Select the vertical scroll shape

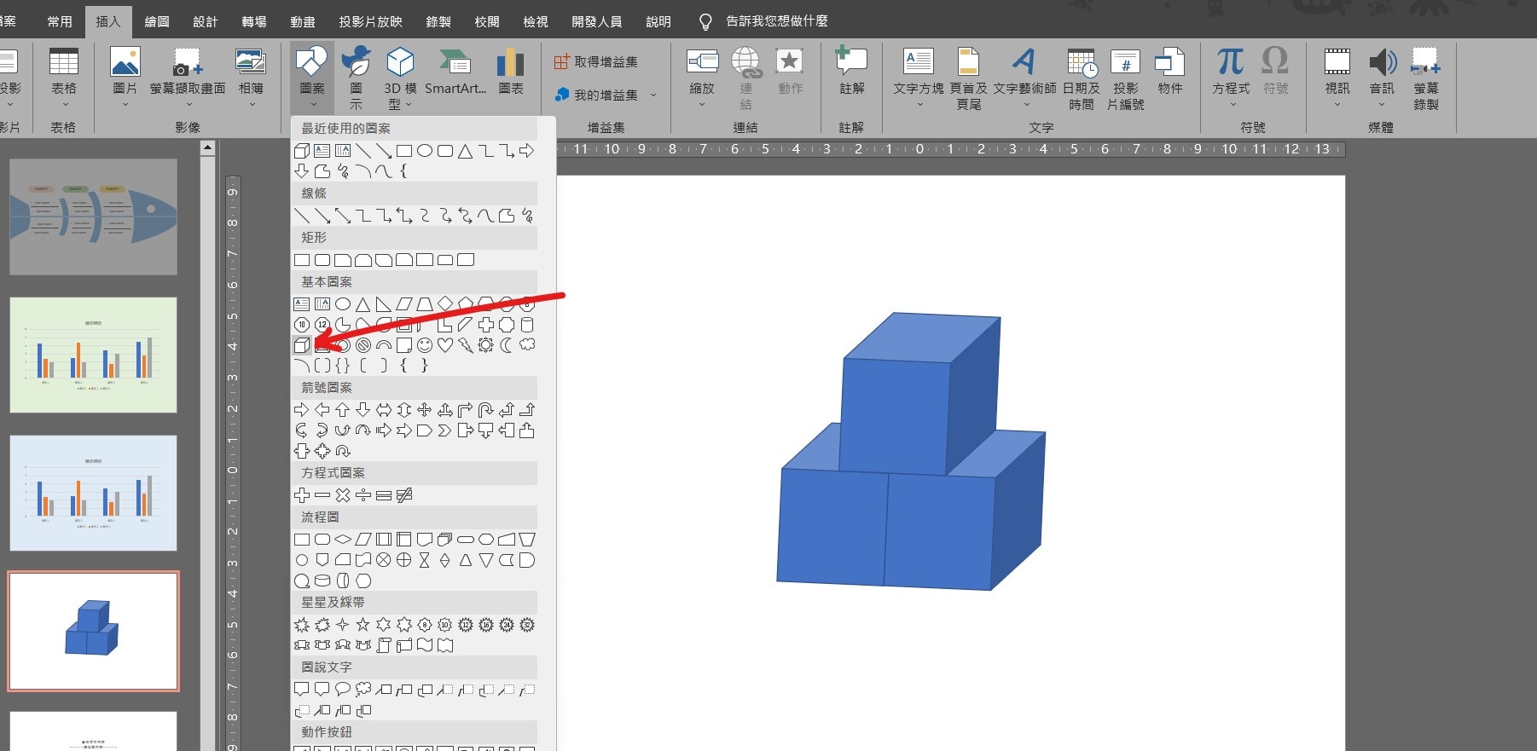pos(384,645)
